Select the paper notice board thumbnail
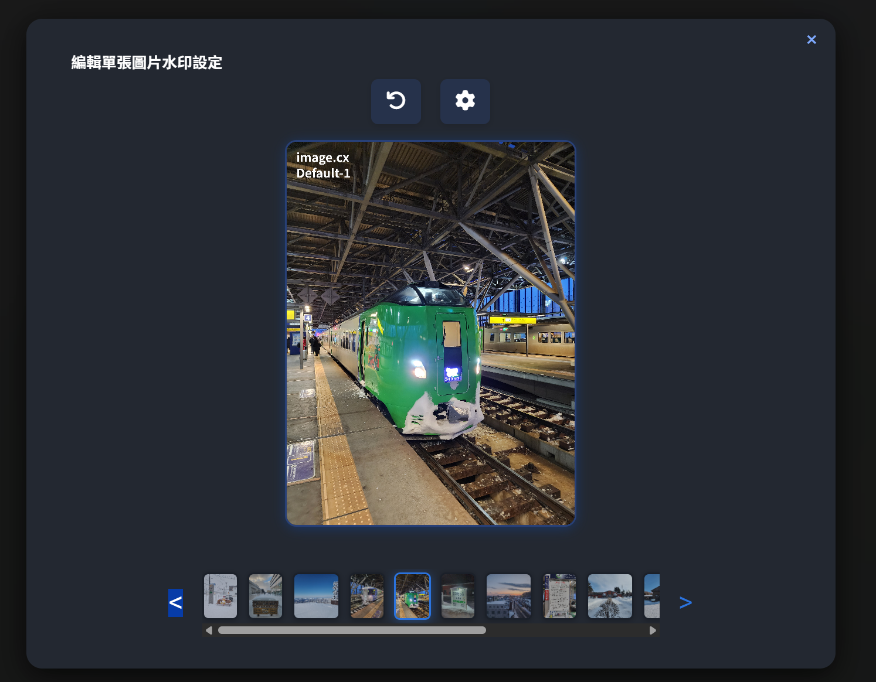The width and height of the screenshot is (876, 682). tap(559, 596)
